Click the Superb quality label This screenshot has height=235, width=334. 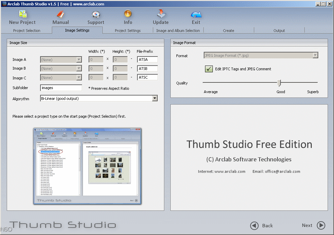[313, 92]
